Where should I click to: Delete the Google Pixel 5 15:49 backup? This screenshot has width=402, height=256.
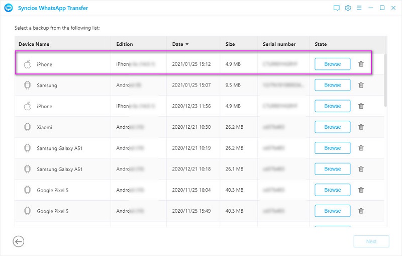(x=361, y=211)
